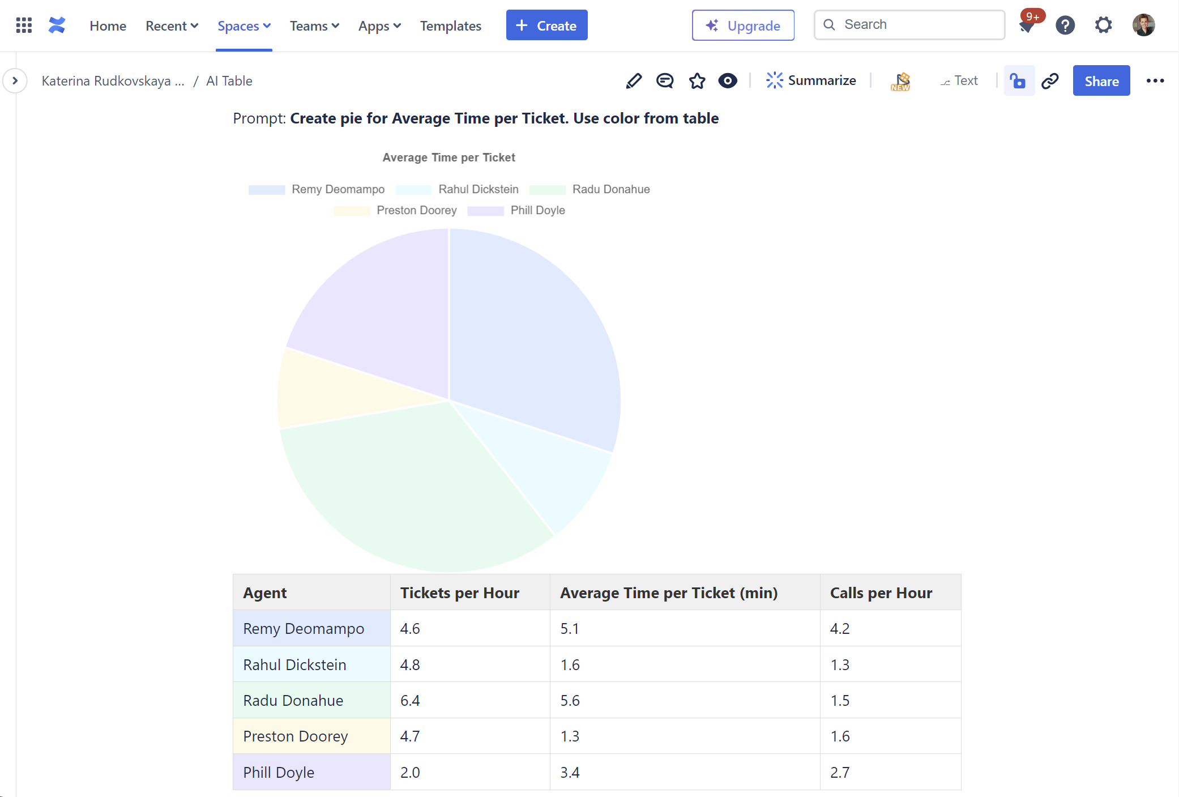Expand the Apps dropdown menu
1179x797 pixels.
click(379, 26)
